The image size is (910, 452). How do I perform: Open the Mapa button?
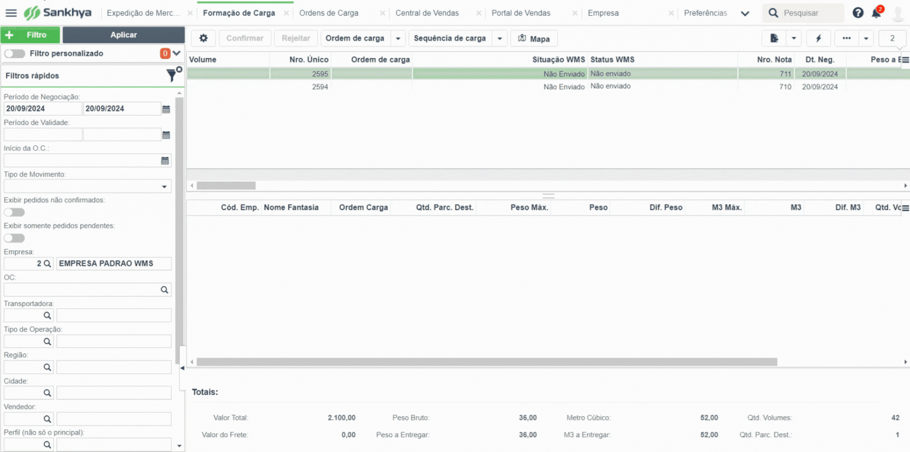pyautogui.click(x=534, y=38)
